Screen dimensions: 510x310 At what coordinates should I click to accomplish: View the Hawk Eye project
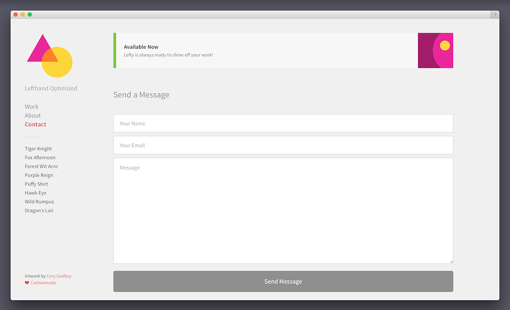tap(35, 193)
